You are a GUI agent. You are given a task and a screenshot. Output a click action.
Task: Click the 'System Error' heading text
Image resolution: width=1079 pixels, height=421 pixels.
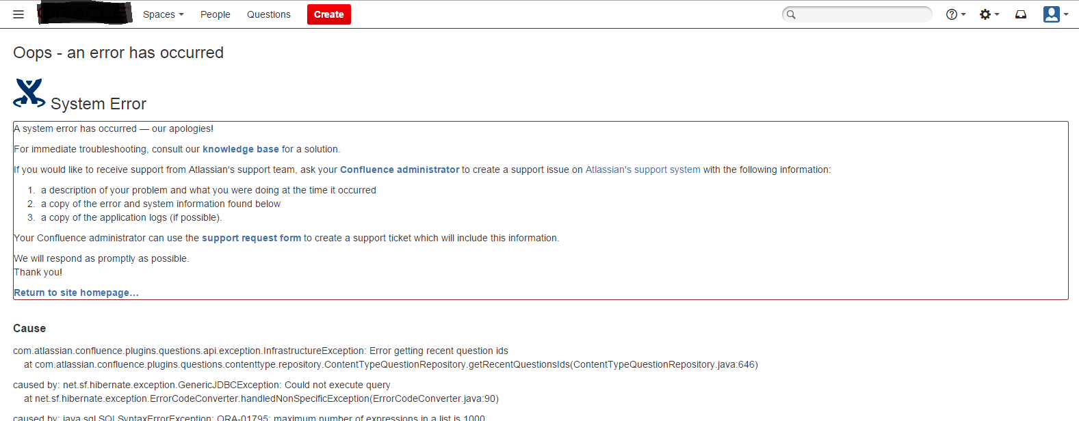pos(99,104)
